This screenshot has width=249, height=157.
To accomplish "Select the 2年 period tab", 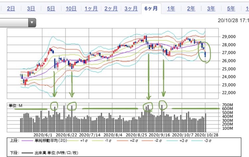I will coord(191,9).
